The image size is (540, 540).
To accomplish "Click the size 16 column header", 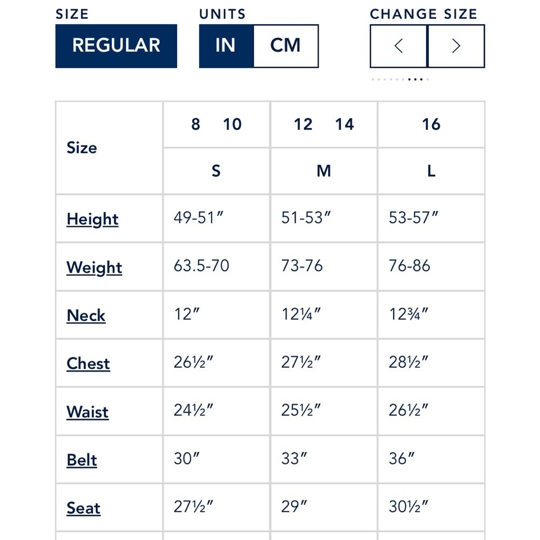I will click(431, 124).
